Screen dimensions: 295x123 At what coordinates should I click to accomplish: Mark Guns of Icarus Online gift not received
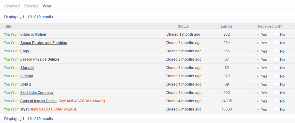coord(276,101)
